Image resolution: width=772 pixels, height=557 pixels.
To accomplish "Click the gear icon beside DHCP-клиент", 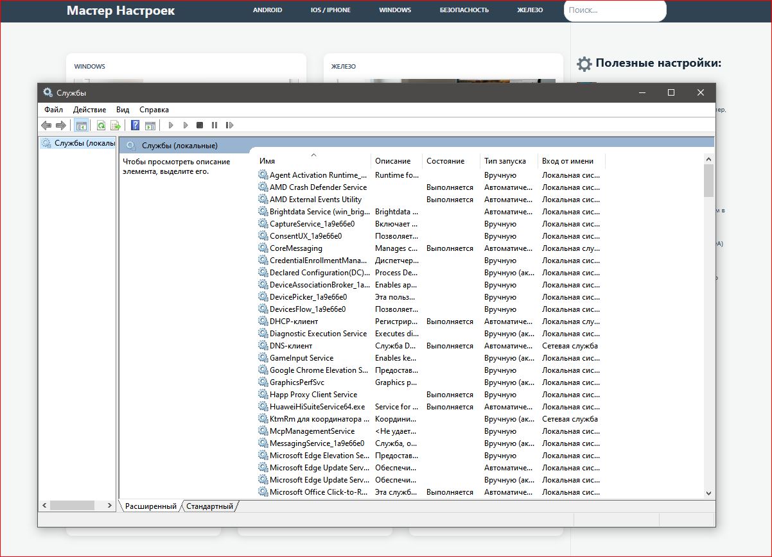I will [x=263, y=321].
